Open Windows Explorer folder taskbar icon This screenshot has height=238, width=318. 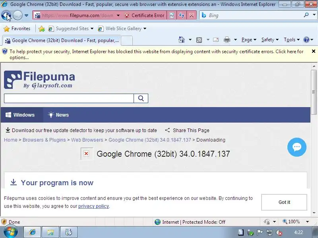click(50, 232)
